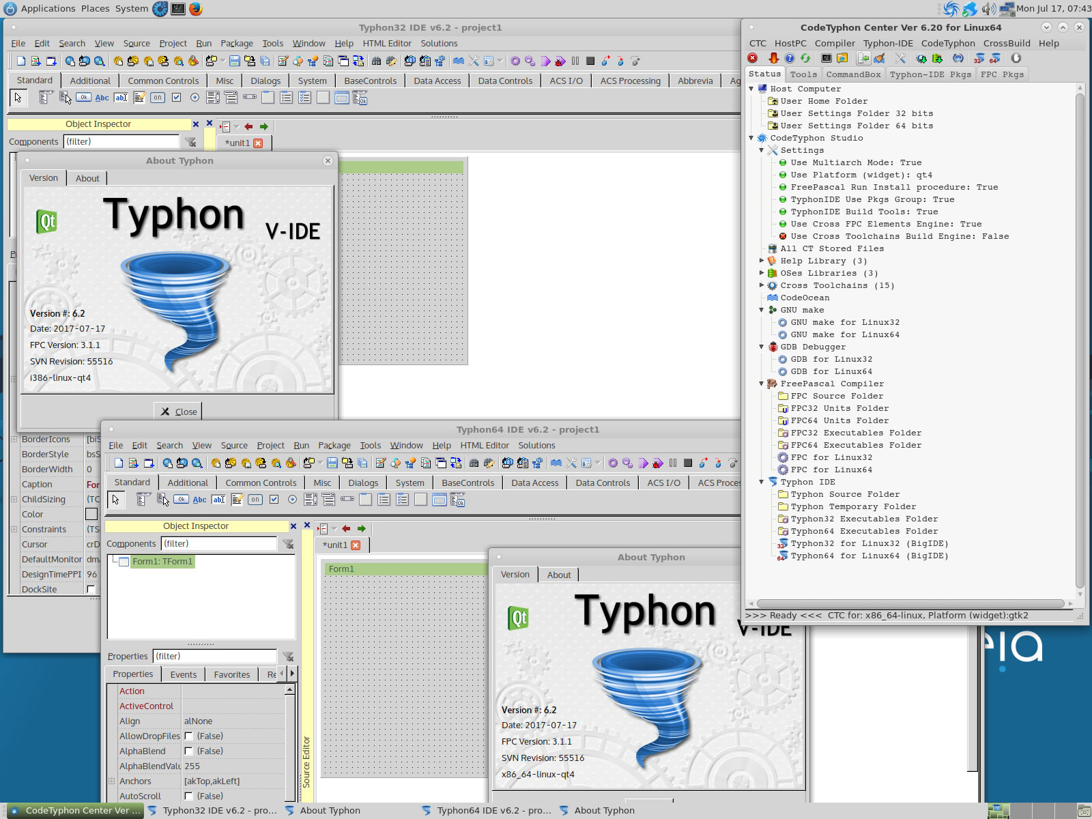
Task: Open the CrossBuild menu in CodeTyphon Center
Action: point(1007,43)
